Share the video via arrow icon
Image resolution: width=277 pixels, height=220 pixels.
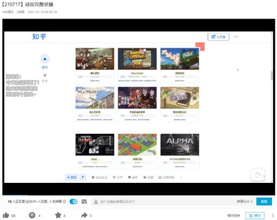click(84, 216)
